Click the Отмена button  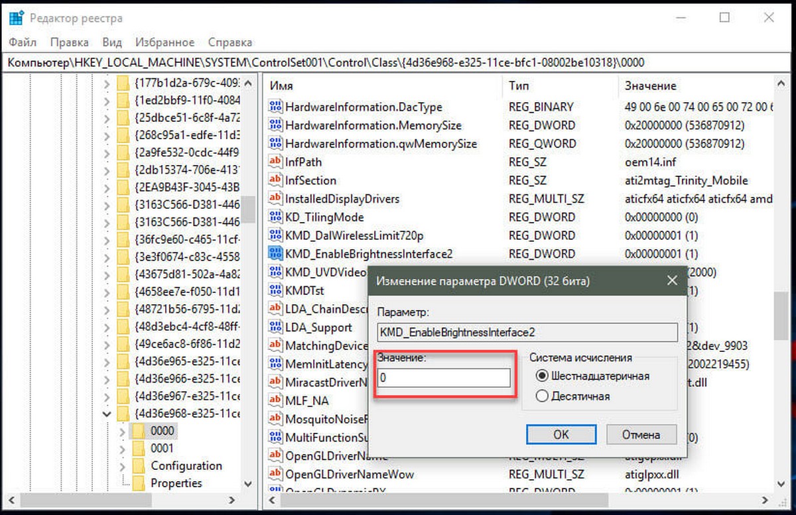641,434
